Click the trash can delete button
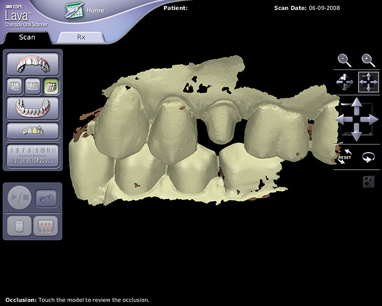 pyautogui.click(x=20, y=226)
